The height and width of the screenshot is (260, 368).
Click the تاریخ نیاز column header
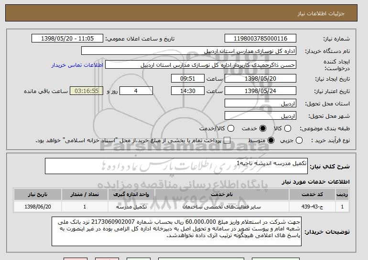pos(38,195)
